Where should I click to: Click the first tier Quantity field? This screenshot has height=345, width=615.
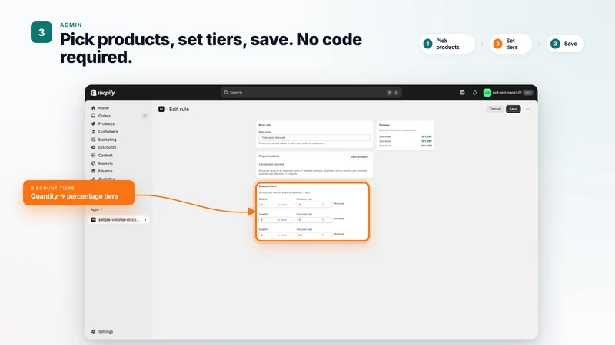276,205
